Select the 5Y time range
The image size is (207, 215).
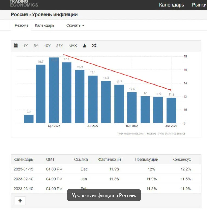tap(36, 46)
